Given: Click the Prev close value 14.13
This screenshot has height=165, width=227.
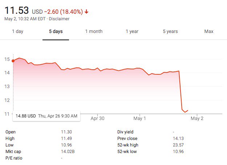Looking at the screenshot, I should (179, 139).
